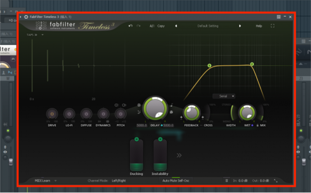Click the Copy button
311x193 pixels.
click(x=161, y=26)
